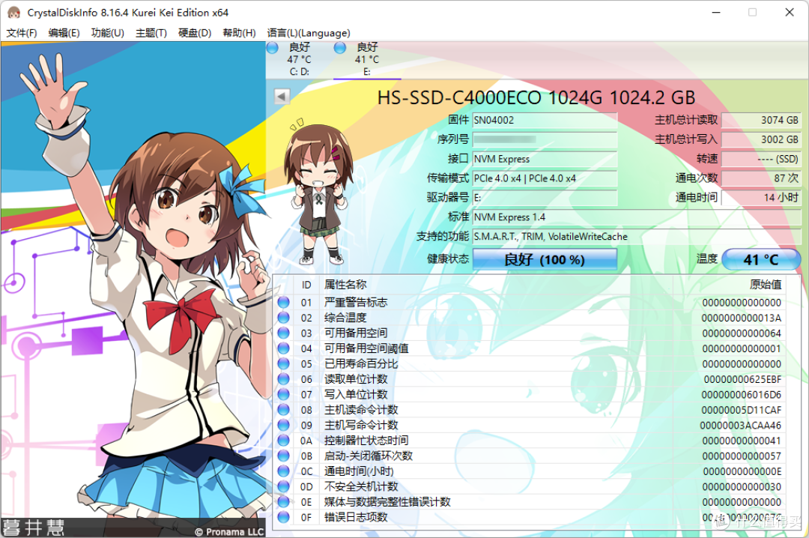Click the rotation speed value ---- (SSD)
Screen dimensions: 809x538
pos(761,159)
